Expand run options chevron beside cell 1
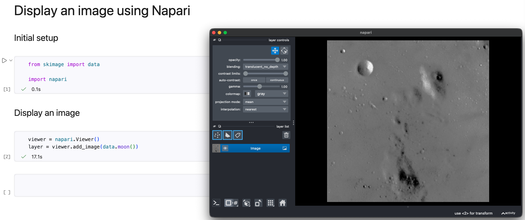525x220 pixels. (x=11, y=60)
